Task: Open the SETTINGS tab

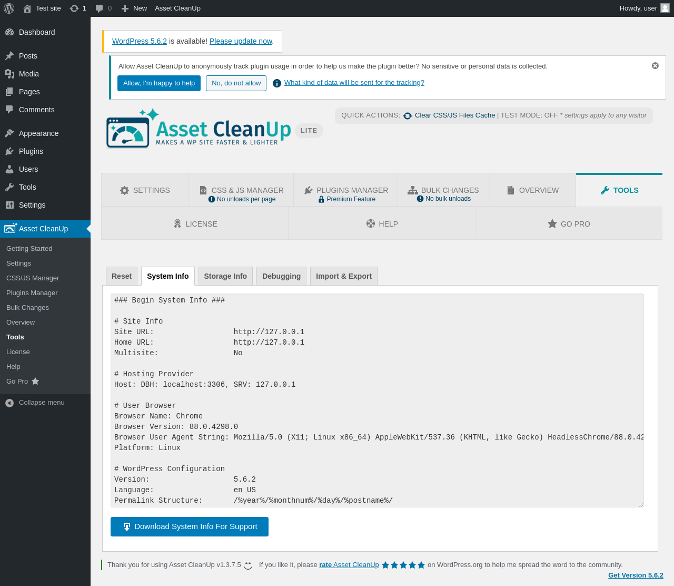Action: (x=145, y=190)
